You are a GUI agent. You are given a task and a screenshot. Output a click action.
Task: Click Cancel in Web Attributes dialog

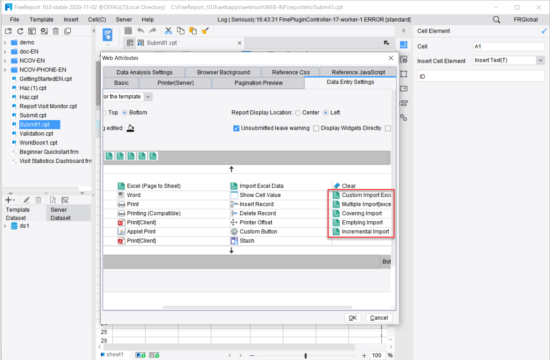tap(379, 318)
